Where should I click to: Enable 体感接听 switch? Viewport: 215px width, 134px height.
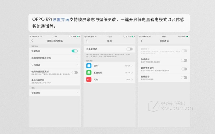click(x=184, y=60)
